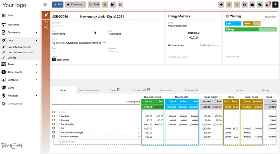Click the blue Edit button

58,5
